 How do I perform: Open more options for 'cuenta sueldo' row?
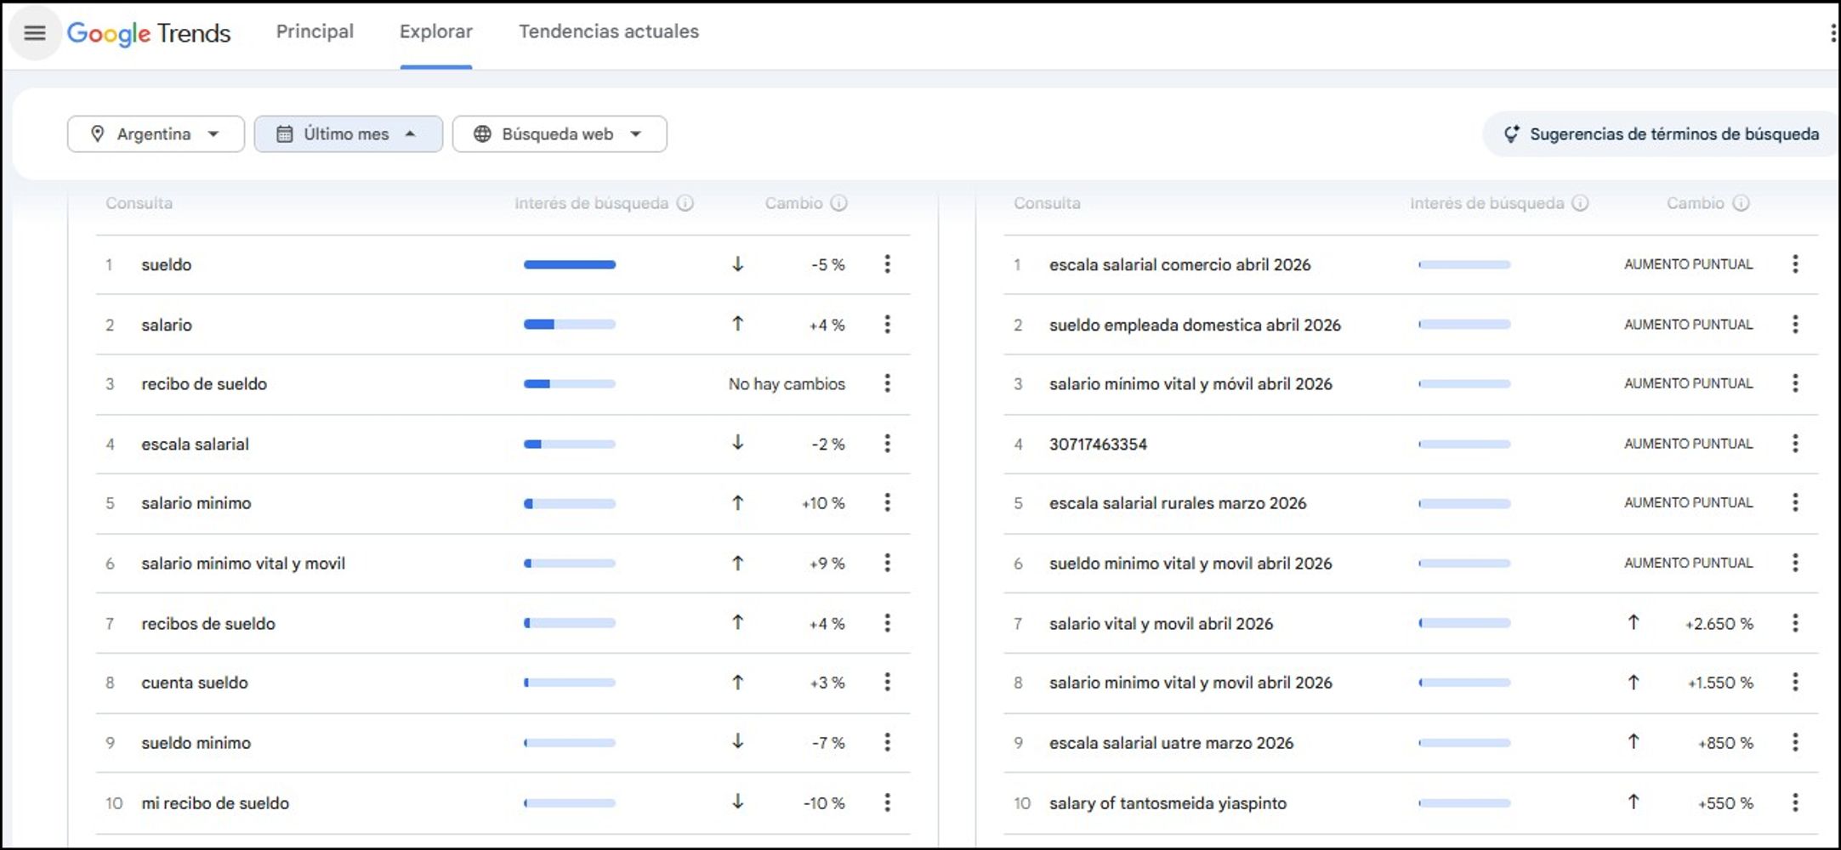[887, 683]
